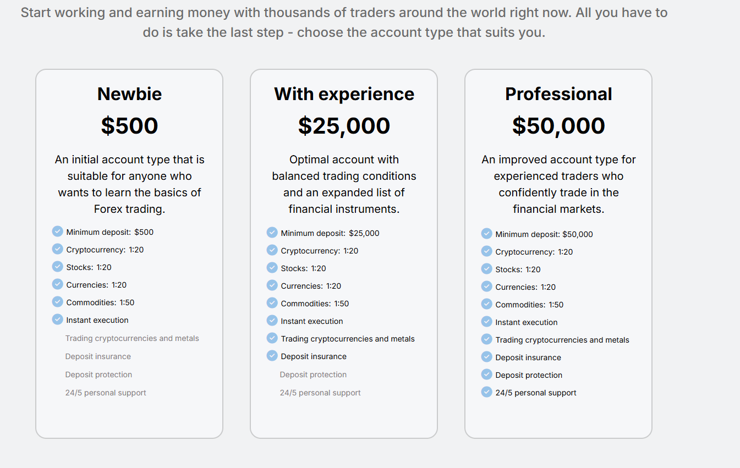Click disabled Deposit insurance text in Newbie card

(x=98, y=356)
